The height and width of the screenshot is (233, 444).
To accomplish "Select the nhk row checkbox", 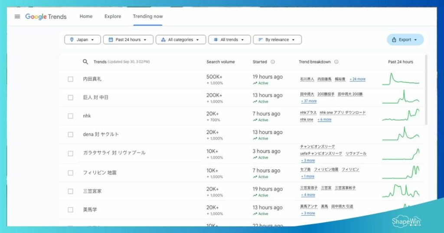I will [71, 116].
